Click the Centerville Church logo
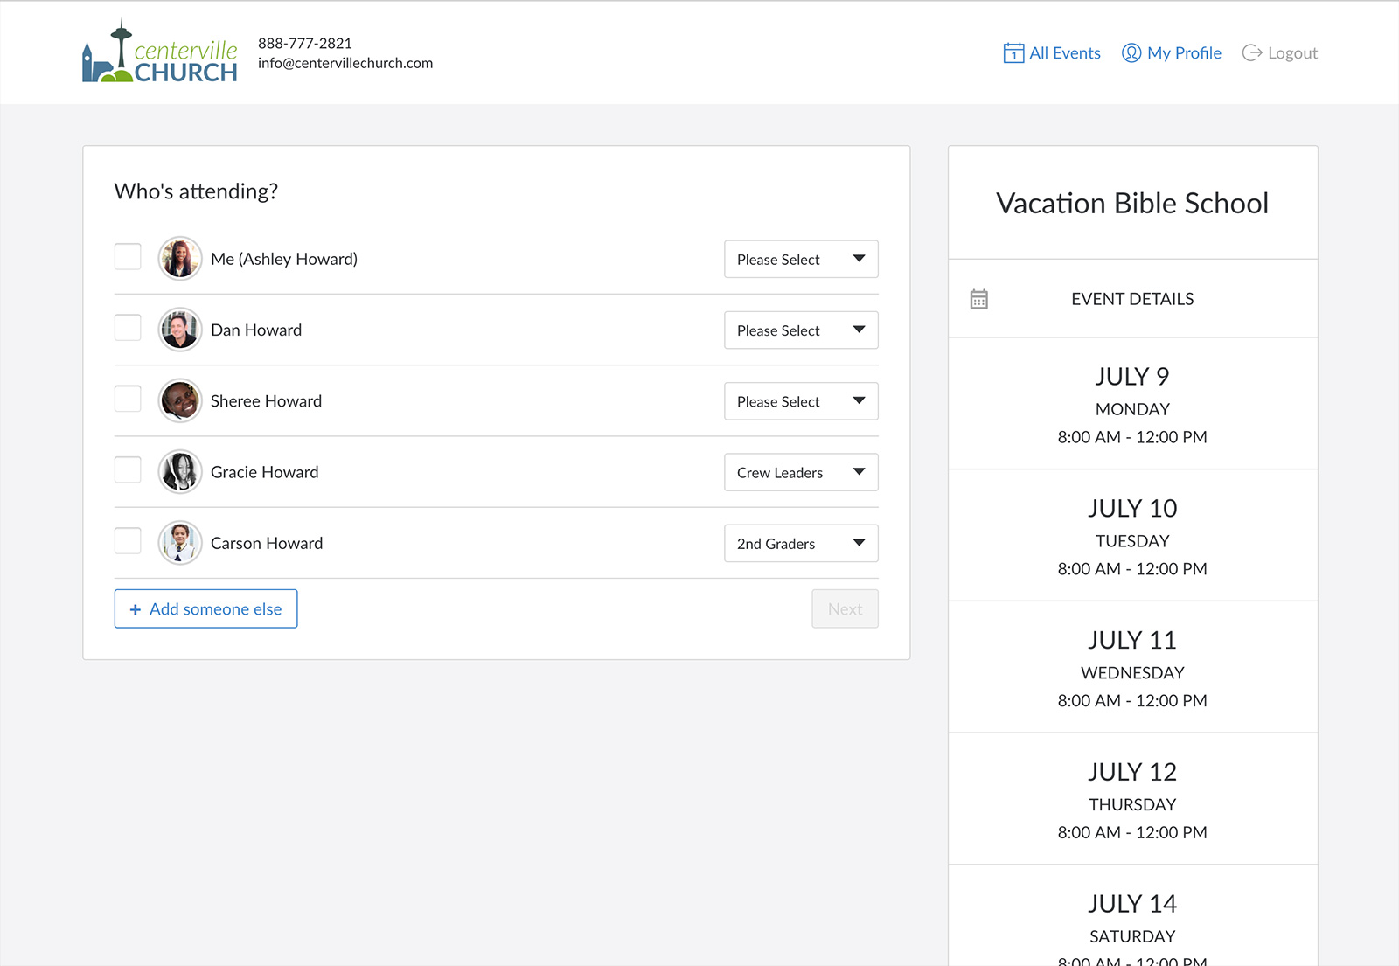The image size is (1399, 966). (159, 53)
